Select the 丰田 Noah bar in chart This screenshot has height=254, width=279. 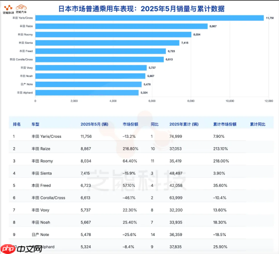pos(90,76)
